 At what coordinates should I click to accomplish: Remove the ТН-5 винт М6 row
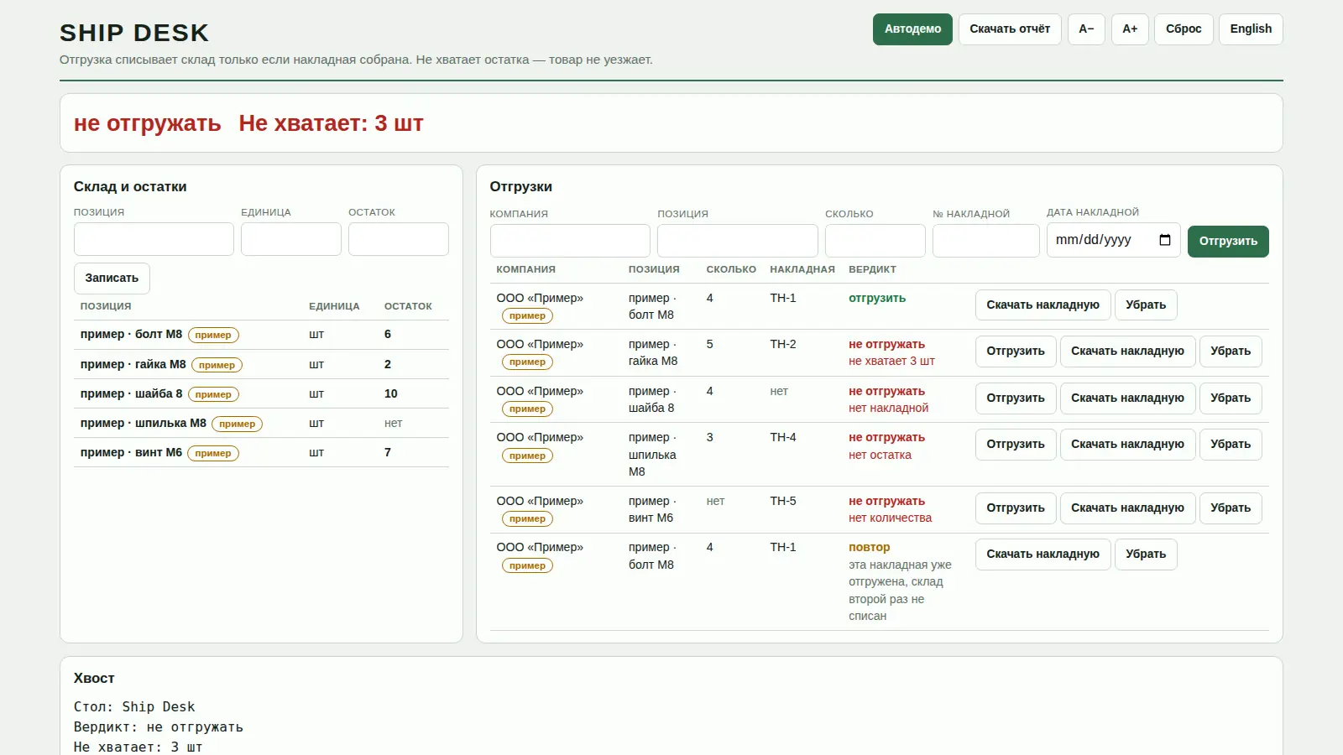[x=1231, y=508]
